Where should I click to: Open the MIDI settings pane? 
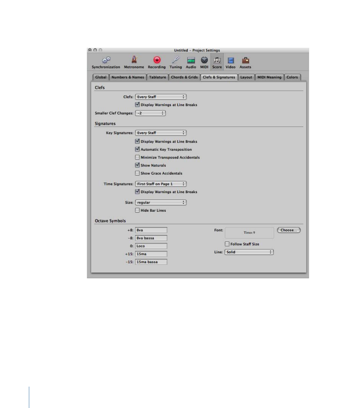[204, 63]
